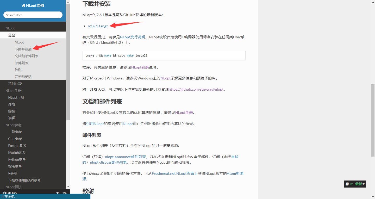Image resolution: width=375 pixels, height=199 pixels.
Task: Follow the Freshmeat.net NLopt页面上 link
Action: click(175, 173)
